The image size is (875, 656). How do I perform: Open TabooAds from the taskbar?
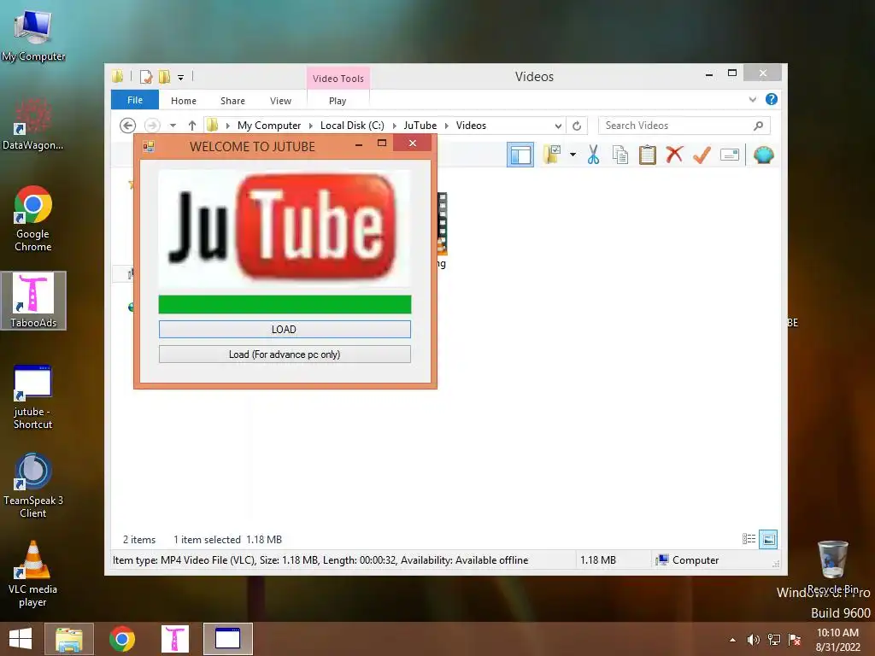tap(174, 639)
